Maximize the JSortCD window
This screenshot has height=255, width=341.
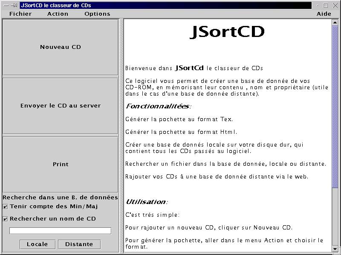coord(326,6)
